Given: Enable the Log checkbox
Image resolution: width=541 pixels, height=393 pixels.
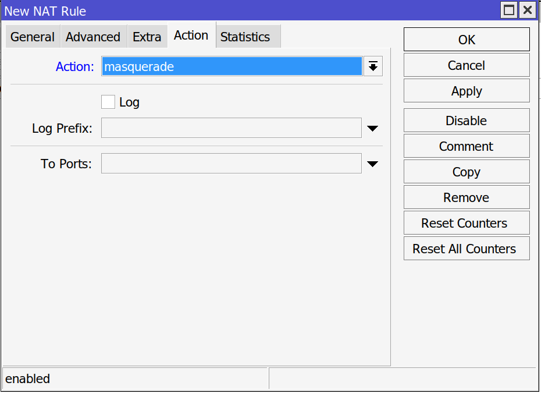Looking at the screenshot, I should (x=108, y=102).
